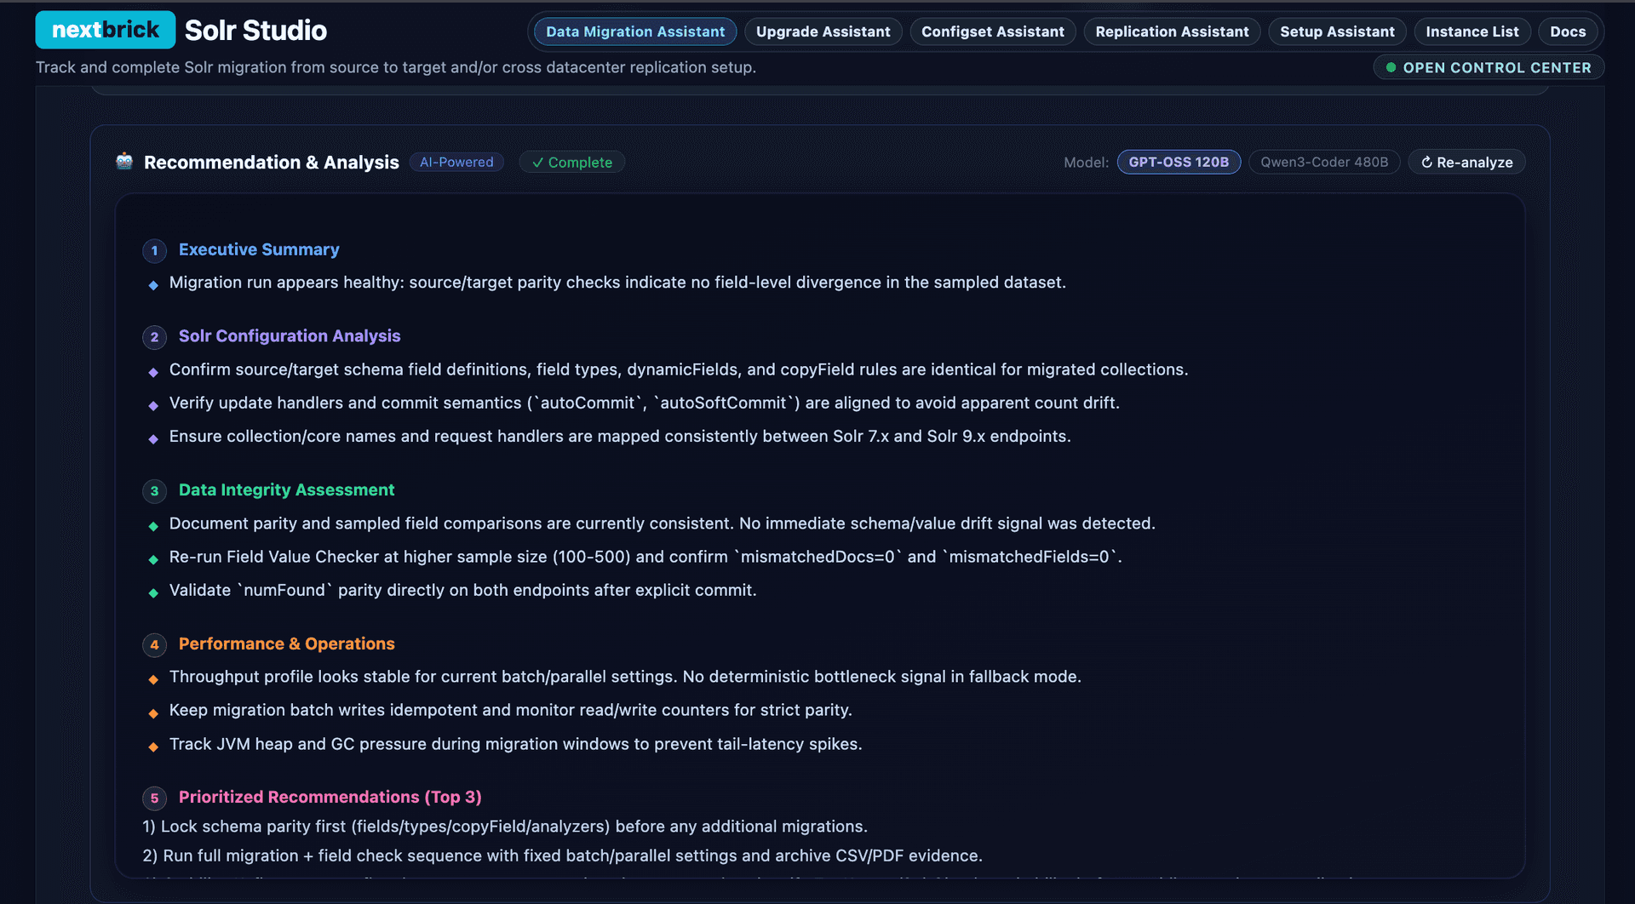1635x904 pixels.
Task: Open the Configset Assistant tab
Action: [992, 31]
